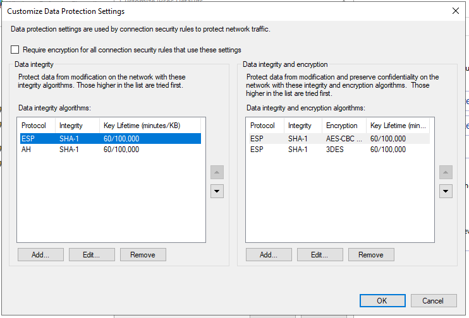Add a new data integrity algorithm

tap(41, 255)
